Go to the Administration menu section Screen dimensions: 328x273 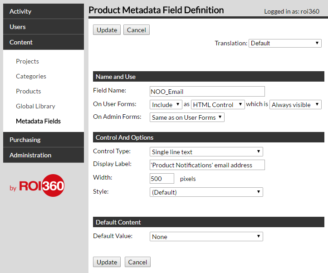pos(43,155)
